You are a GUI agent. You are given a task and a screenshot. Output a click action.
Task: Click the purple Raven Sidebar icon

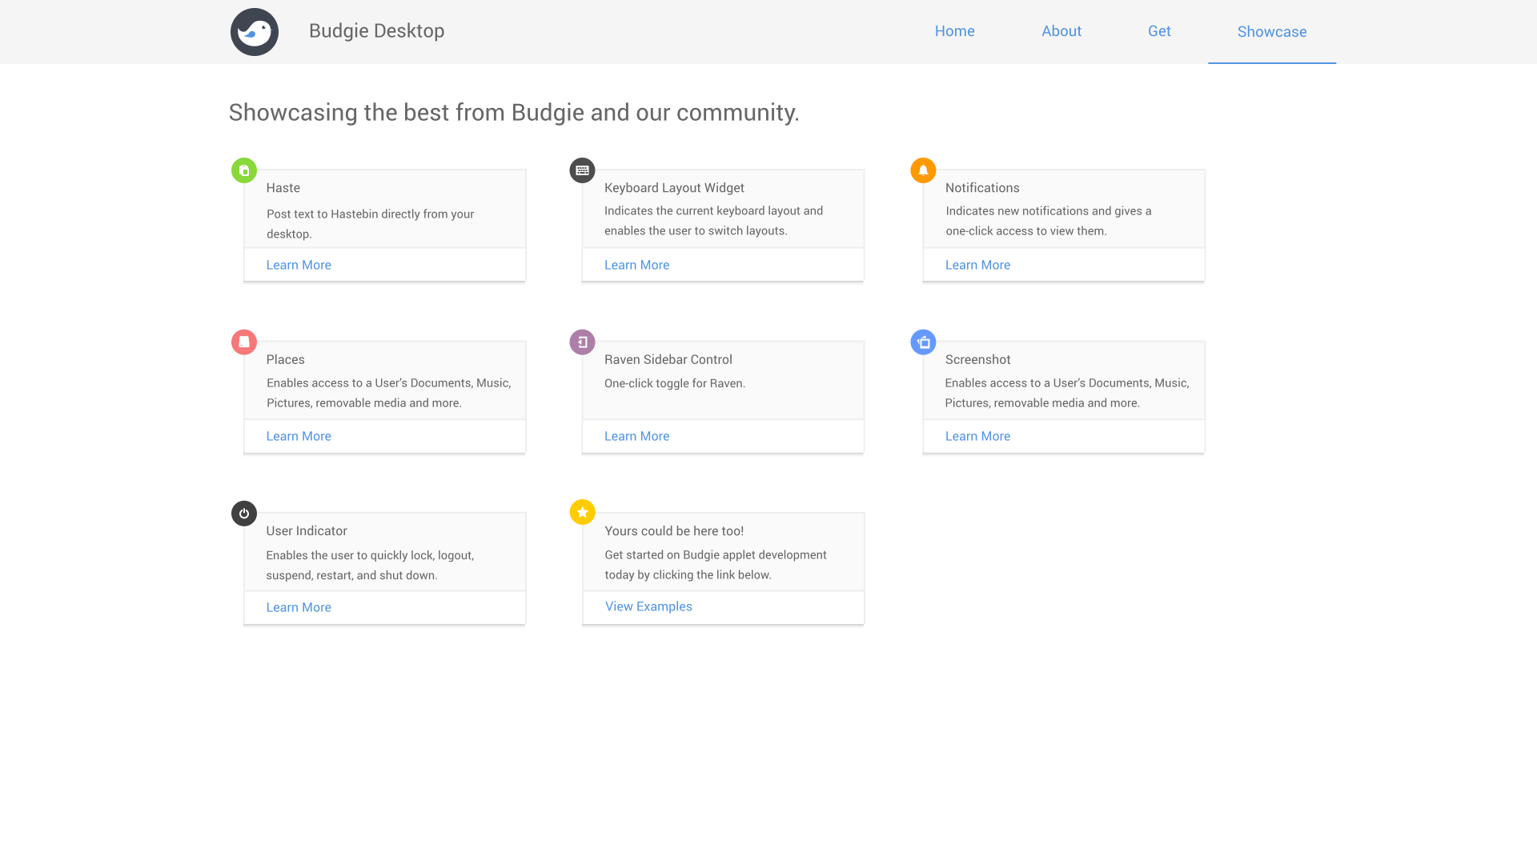pyautogui.click(x=582, y=342)
